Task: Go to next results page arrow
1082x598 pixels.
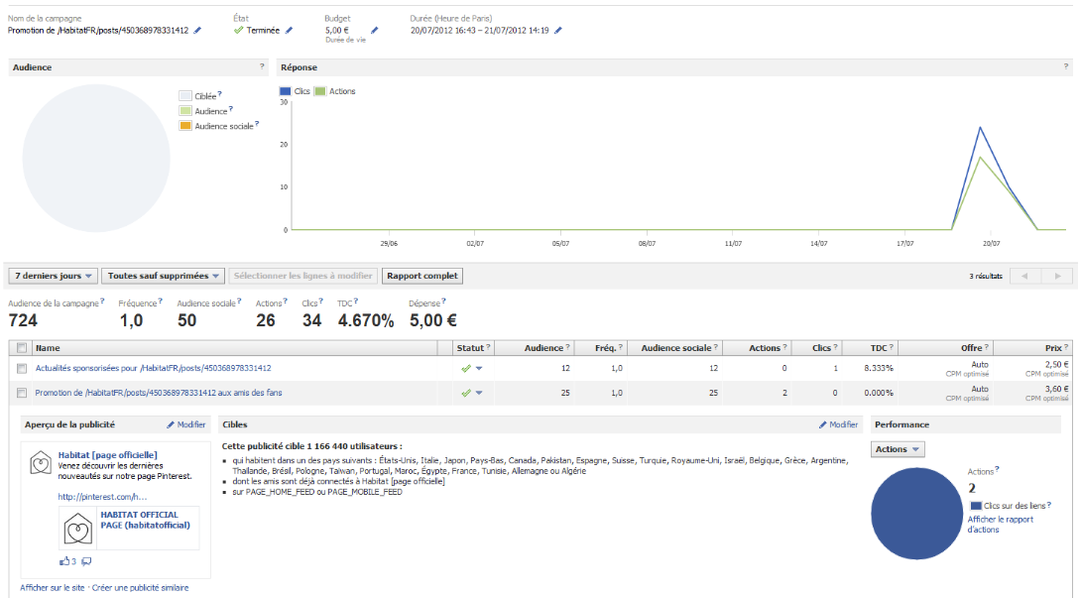Action: tap(1057, 276)
